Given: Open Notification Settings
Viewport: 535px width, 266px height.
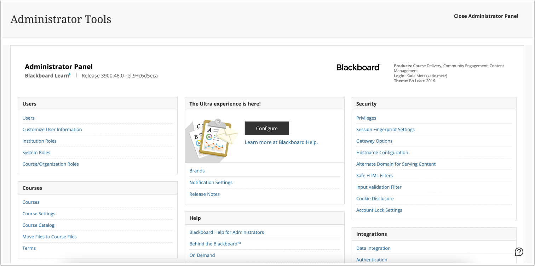Looking at the screenshot, I should pos(211,182).
